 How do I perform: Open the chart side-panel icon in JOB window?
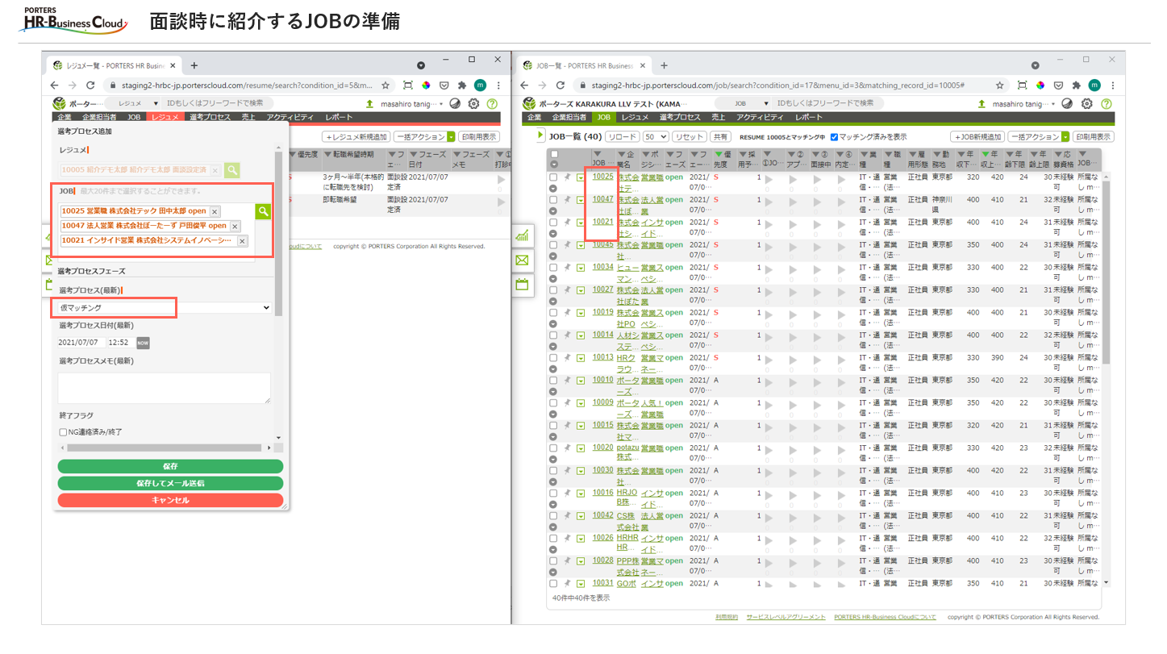tap(522, 235)
